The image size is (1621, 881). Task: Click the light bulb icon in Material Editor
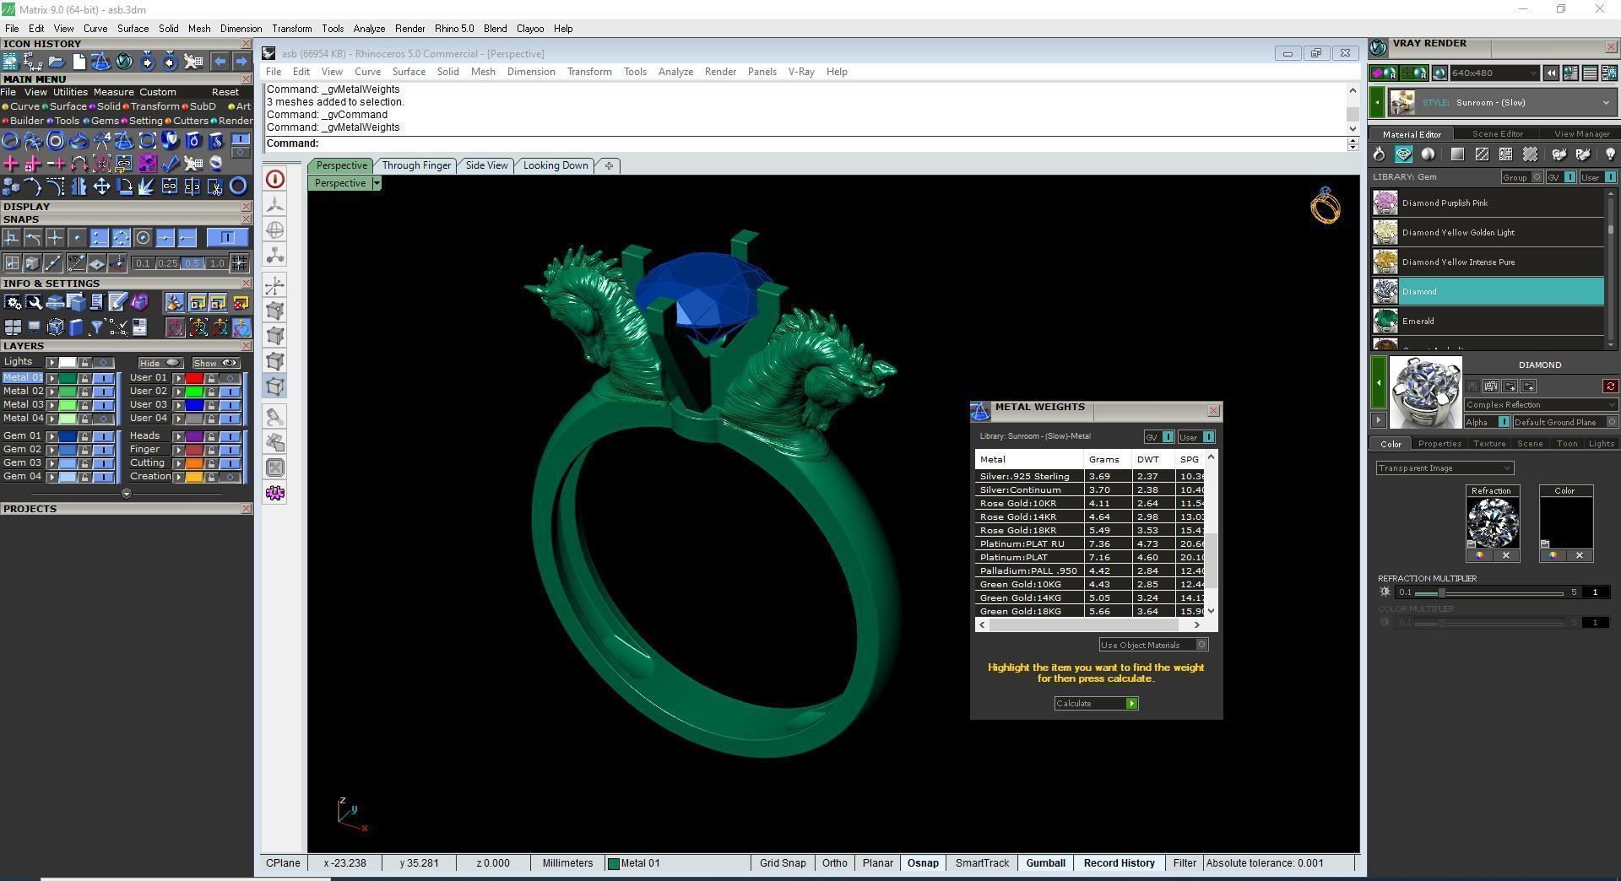pos(1609,154)
